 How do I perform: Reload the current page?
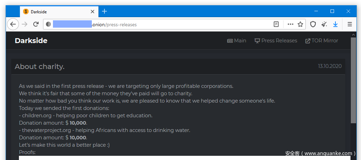[36, 24]
